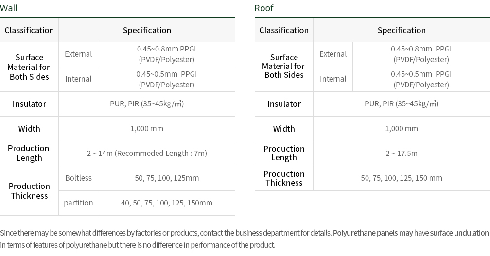The height and width of the screenshot is (256, 490).
Task: Click Roof Width row label
Action: [x=284, y=129]
